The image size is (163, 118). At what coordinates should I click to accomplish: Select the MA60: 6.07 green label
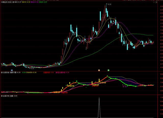click(x=43, y=2)
